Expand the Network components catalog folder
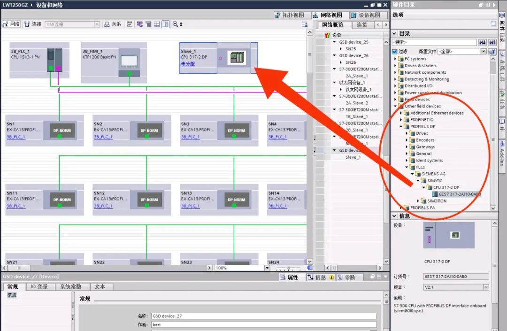Image resolution: width=507 pixels, height=331 pixels. [395, 72]
